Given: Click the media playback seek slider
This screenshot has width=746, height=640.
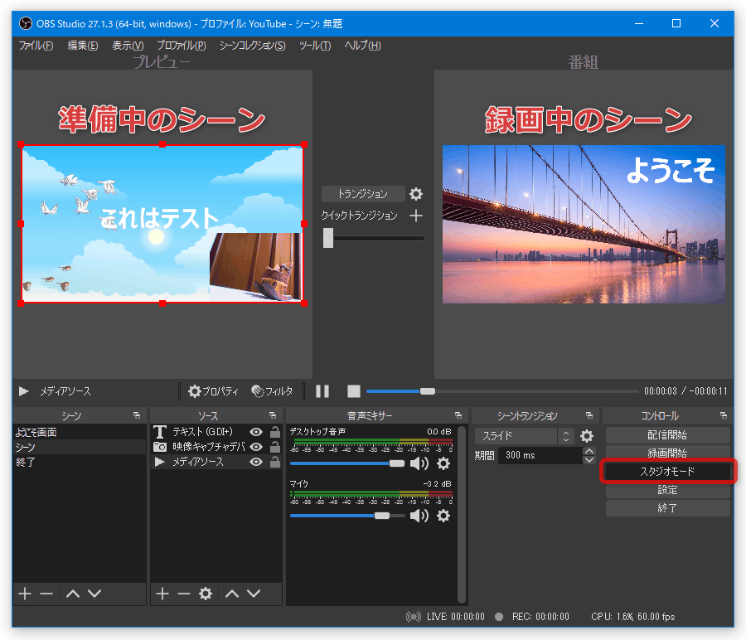Looking at the screenshot, I should point(502,391).
